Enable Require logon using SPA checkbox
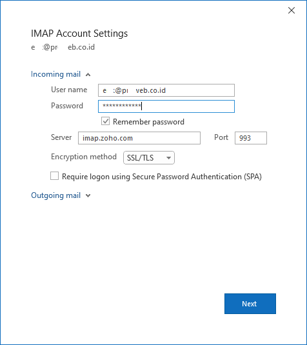This screenshot has width=307, height=345. pyautogui.click(x=54, y=176)
